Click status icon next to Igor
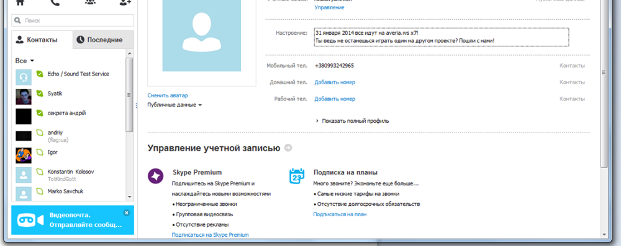This screenshot has height=246, width=621. tap(40, 152)
